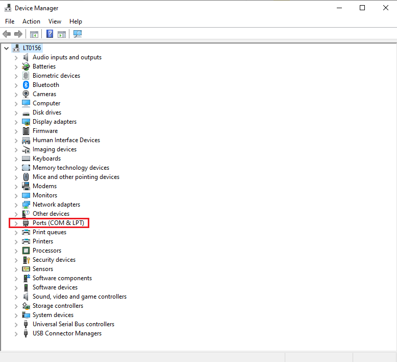
Task: Click the Mice and other pointing devices icon
Action: coord(26,177)
